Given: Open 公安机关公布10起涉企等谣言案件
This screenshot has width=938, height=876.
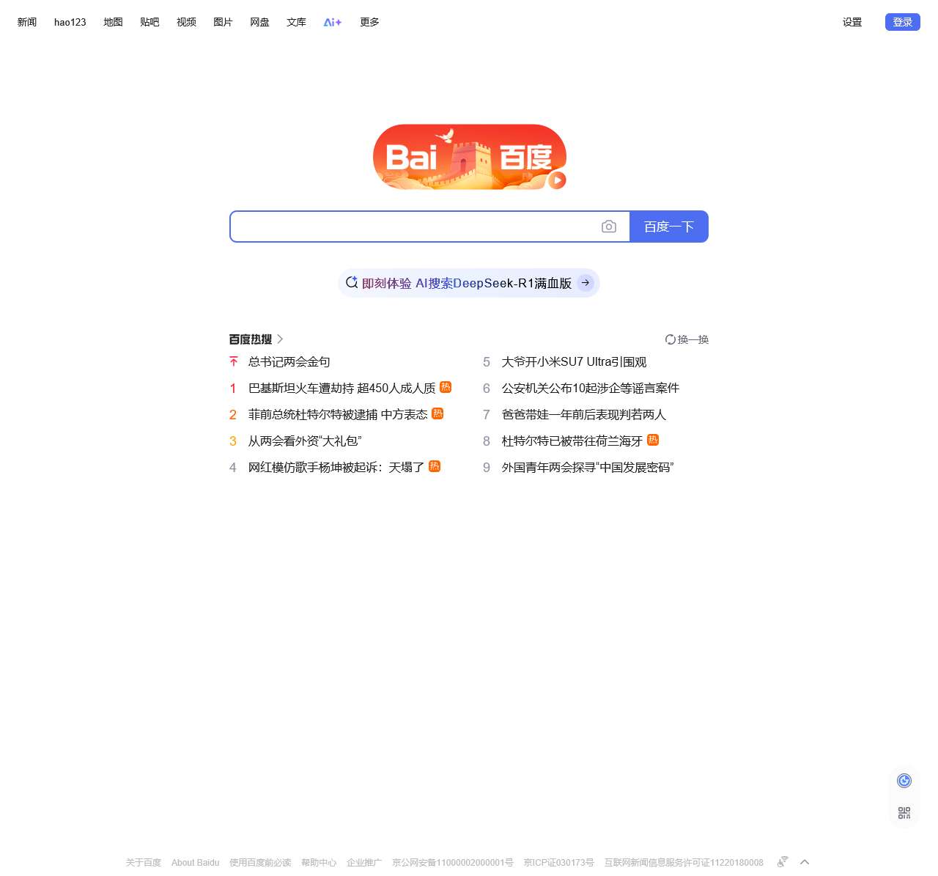Looking at the screenshot, I should (591, 388).
